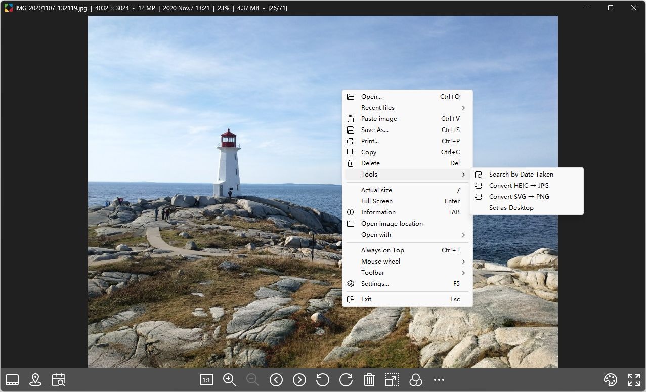This screenshot has height=392, width=646.
Task: Click the Ctrl+O shortcut text
Action: (450, 97)
